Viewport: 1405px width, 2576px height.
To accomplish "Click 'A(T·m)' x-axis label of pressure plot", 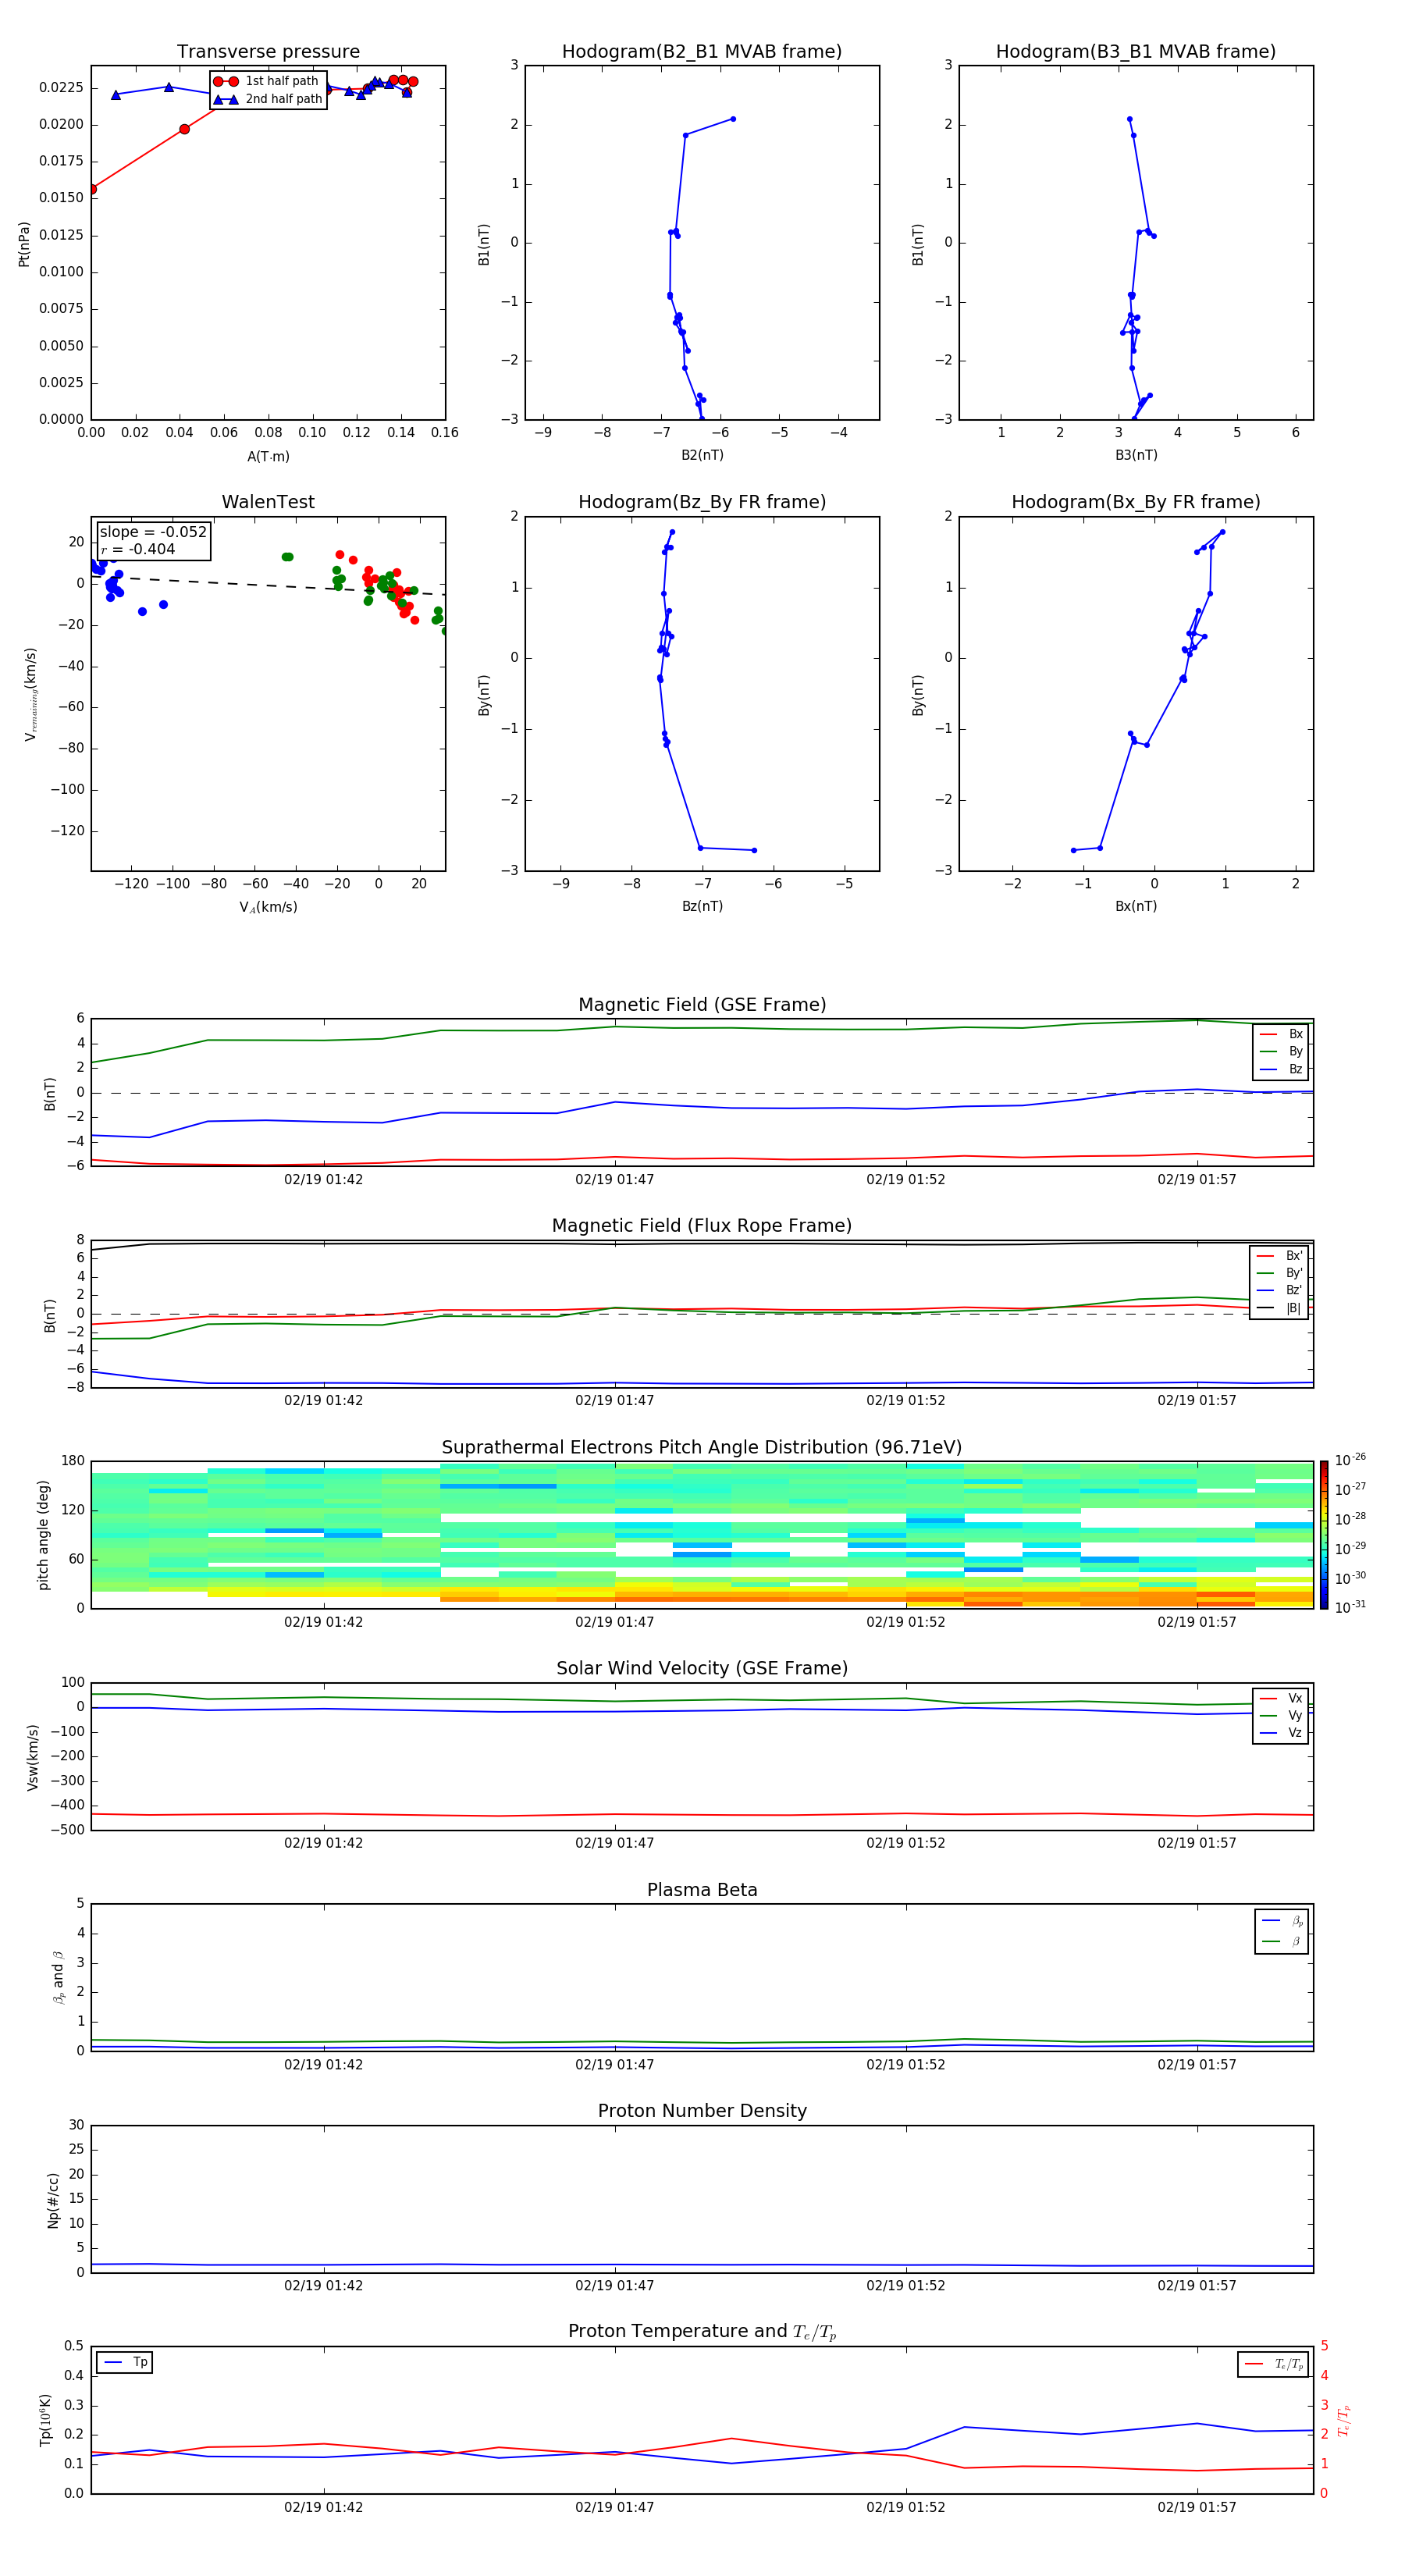I will pyautogui.click(x=268, y=456).
